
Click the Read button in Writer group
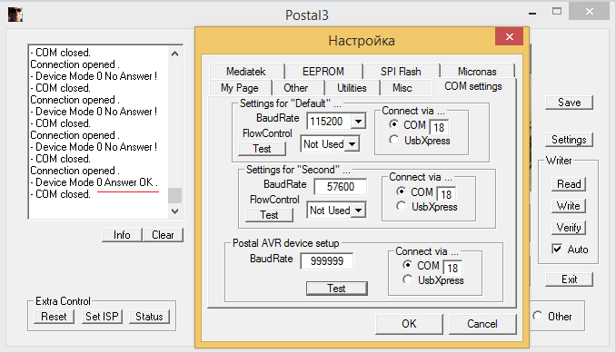569,184
